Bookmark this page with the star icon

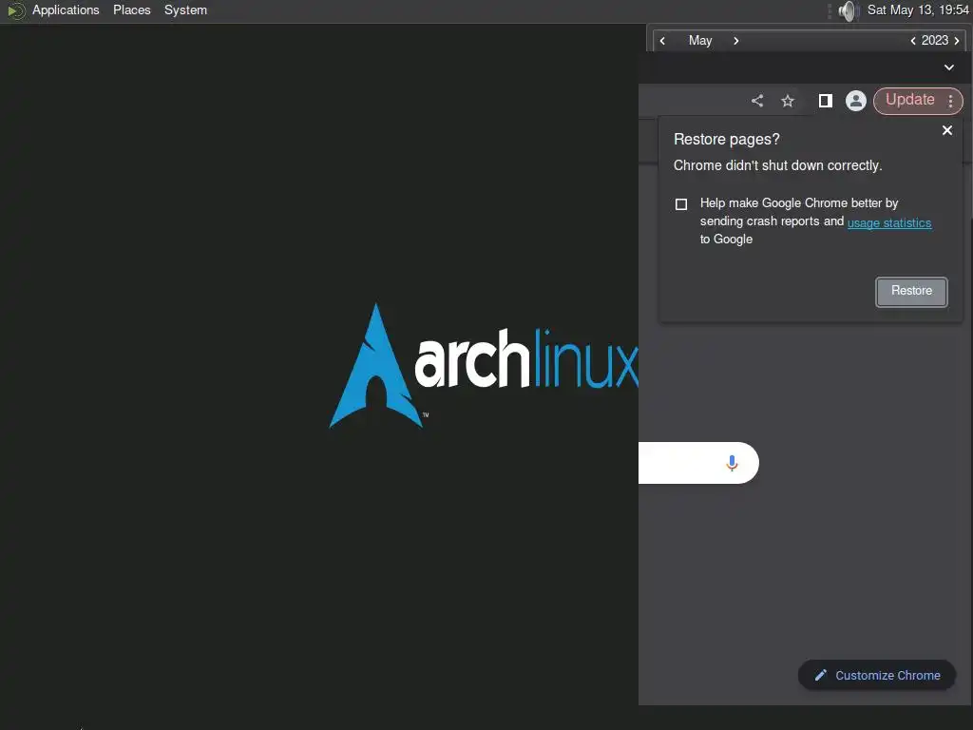coord(788,101)
